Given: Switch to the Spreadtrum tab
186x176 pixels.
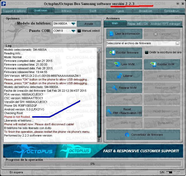Looking at the screenshot, I should [x=172, y=11].
